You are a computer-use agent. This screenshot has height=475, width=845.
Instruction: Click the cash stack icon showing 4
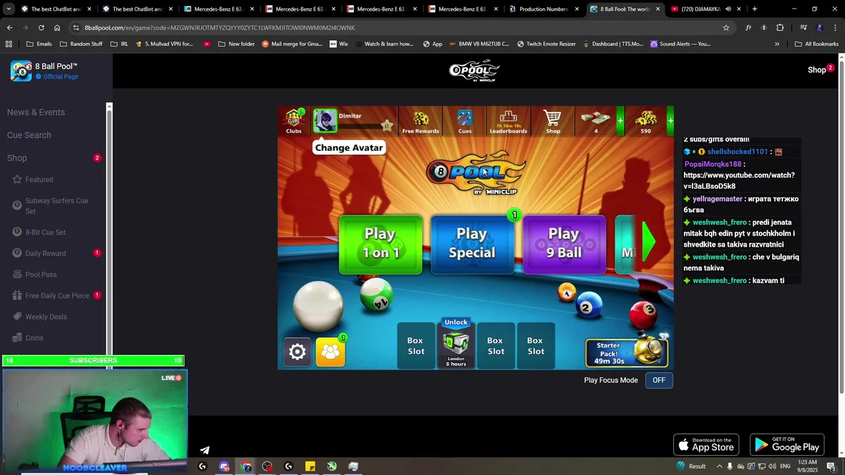[595, 121]
